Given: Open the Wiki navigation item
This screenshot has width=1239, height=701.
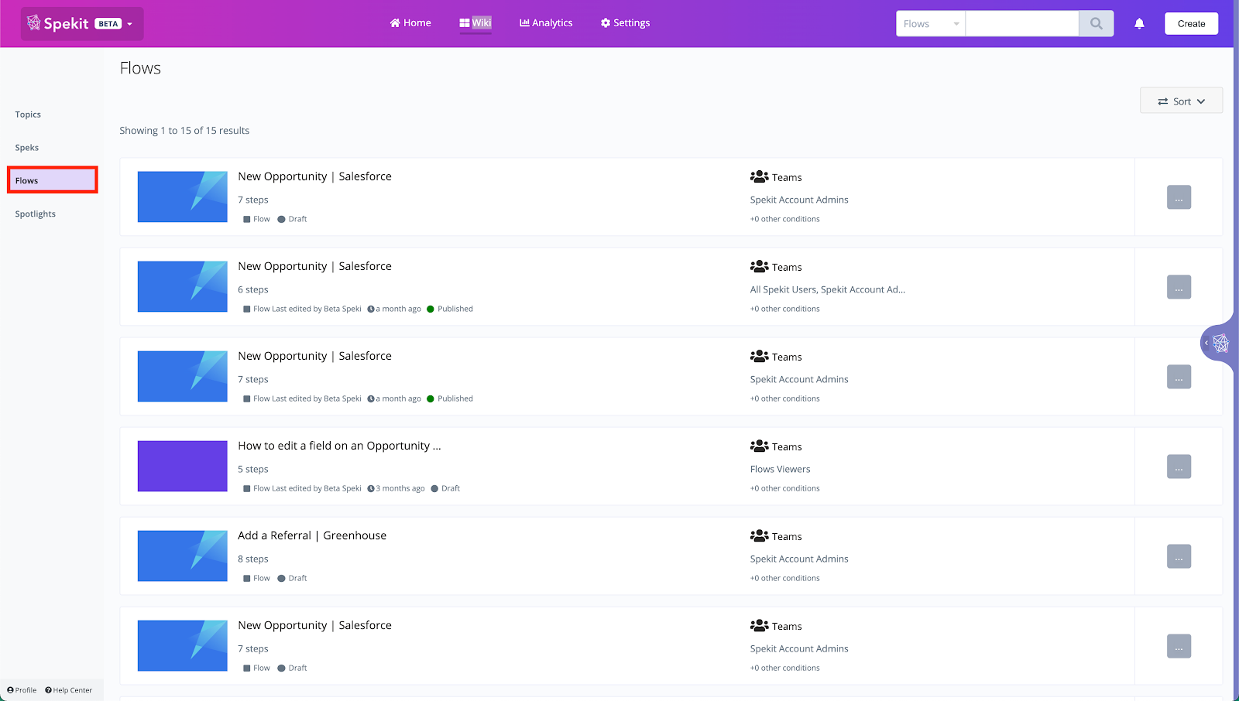Looking at the screenshot, I should (475, 23).
